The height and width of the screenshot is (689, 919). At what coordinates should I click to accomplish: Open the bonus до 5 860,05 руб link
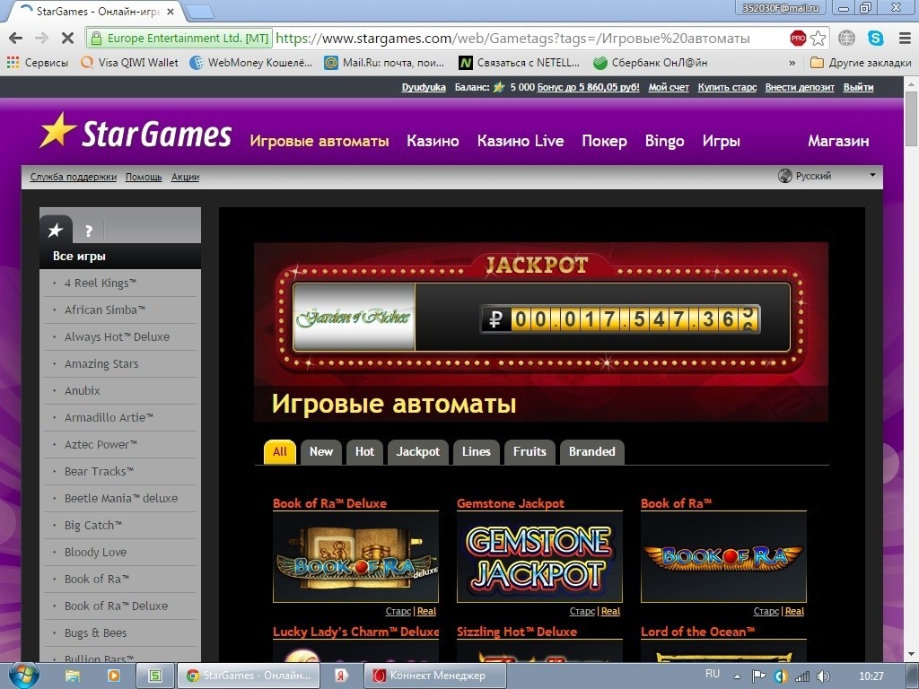point(588,87)
